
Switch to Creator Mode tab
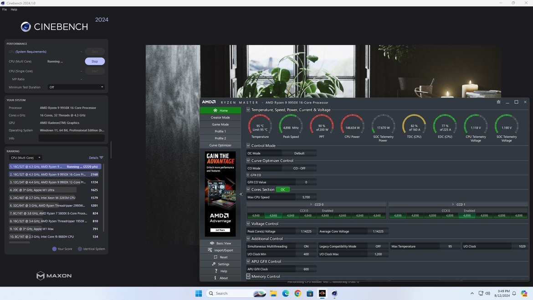[x=220, y=117]
